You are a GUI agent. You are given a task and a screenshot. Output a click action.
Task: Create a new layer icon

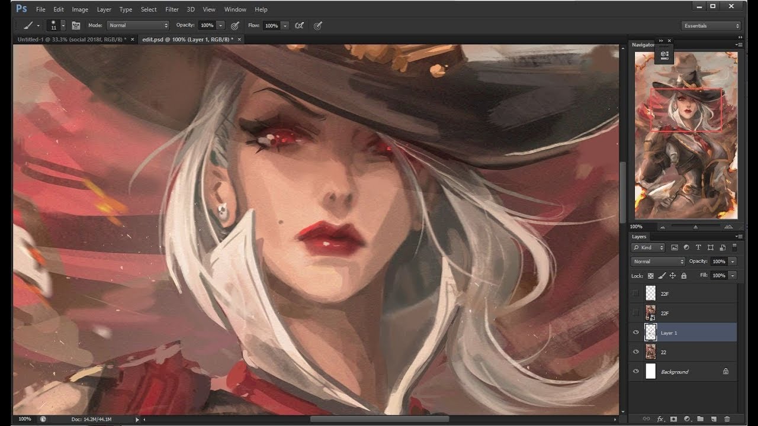[714, 419]
